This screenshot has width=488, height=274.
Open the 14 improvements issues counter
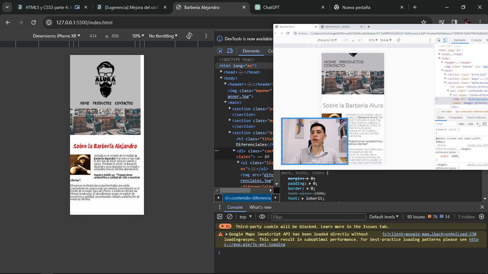point(445,217)
